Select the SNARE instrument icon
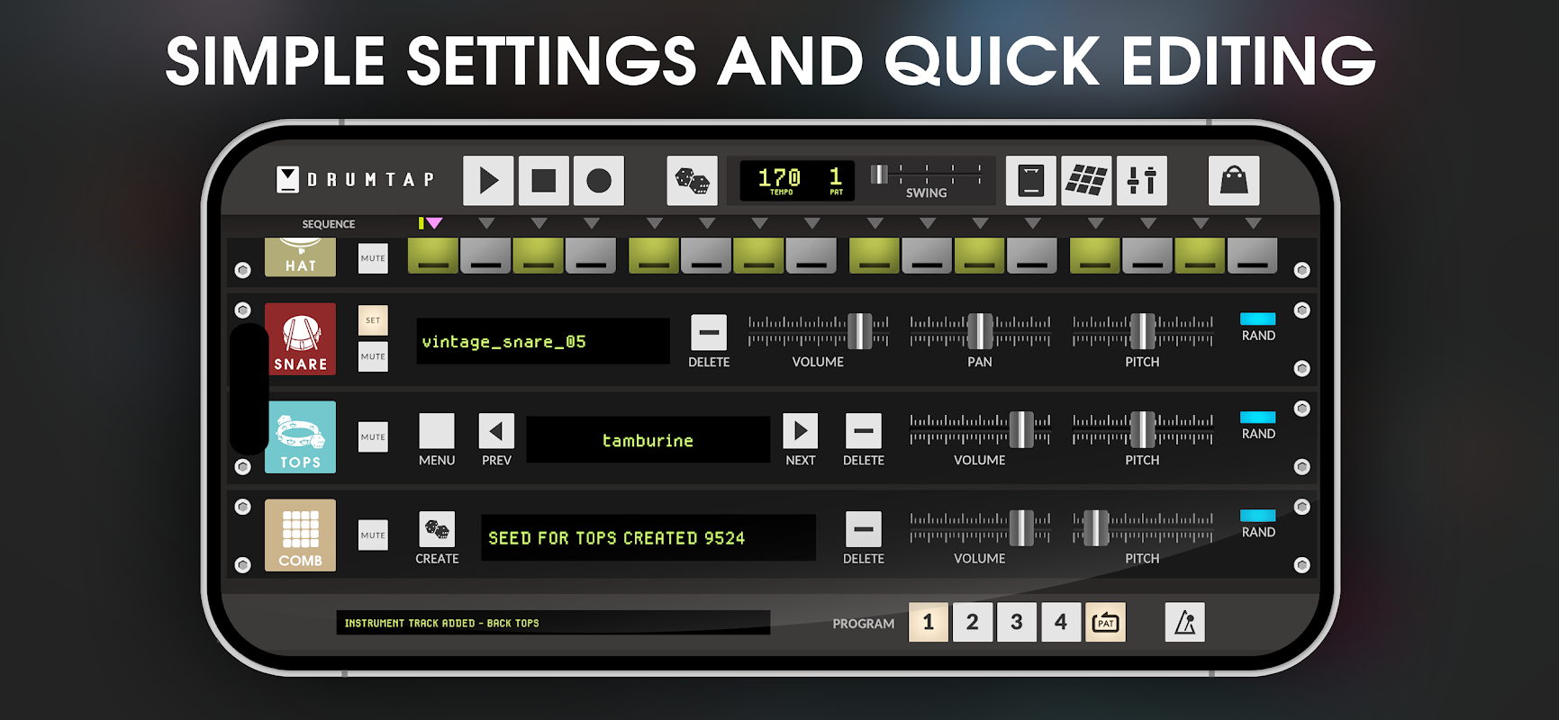Screen dimensions: 1559x720 (x=300, y=338)
